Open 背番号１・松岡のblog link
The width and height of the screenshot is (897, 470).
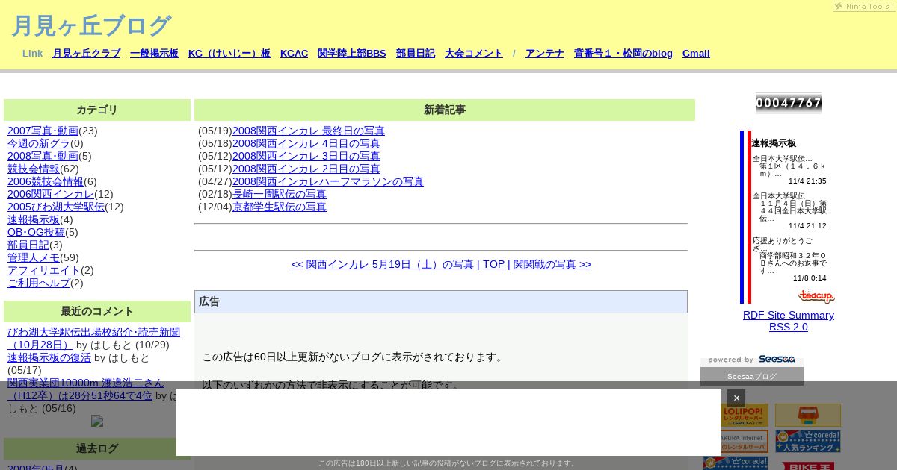coord(623,54)
